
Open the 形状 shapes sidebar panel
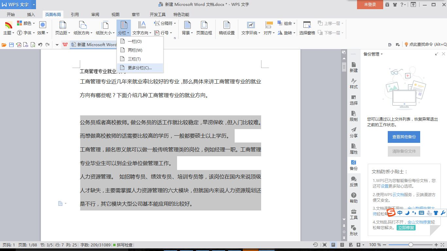pos(354,230)
